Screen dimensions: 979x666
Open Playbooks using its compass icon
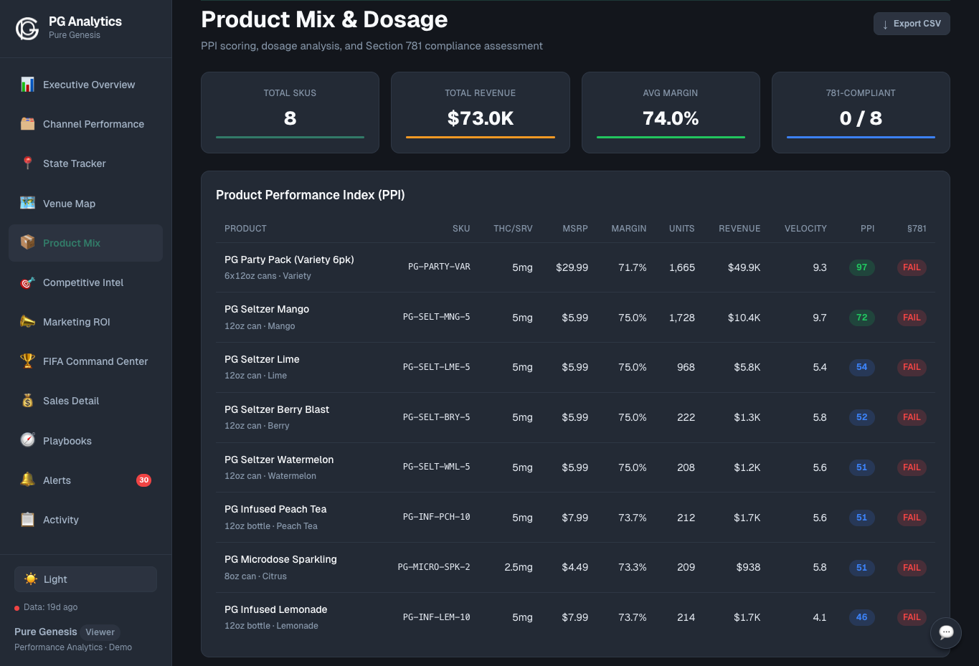click(27, 440)
